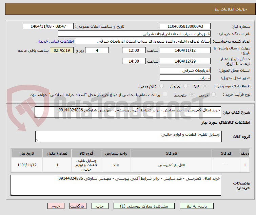Select the 'کالا' radio button
The image size is (256, 215).
pos(205,86)
